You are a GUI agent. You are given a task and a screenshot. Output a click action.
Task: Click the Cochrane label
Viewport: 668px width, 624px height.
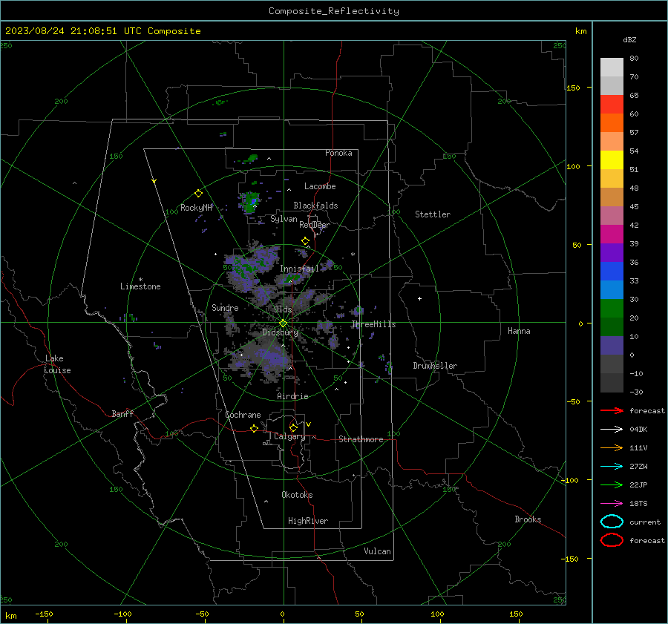(x=243, y=415)
